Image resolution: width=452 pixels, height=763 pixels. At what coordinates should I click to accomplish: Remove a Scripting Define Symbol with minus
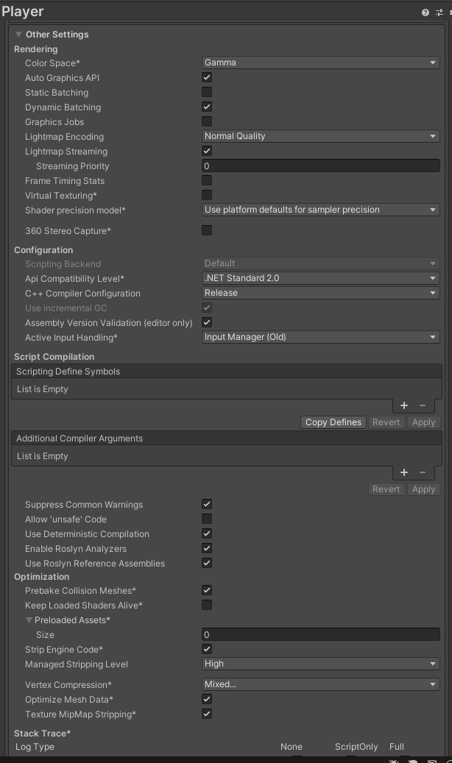point(423,405)
